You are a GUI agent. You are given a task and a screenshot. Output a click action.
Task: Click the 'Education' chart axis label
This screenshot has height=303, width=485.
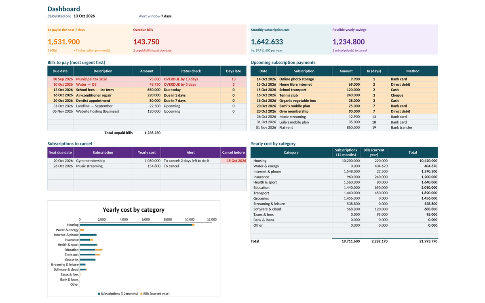tap(72, 250)
